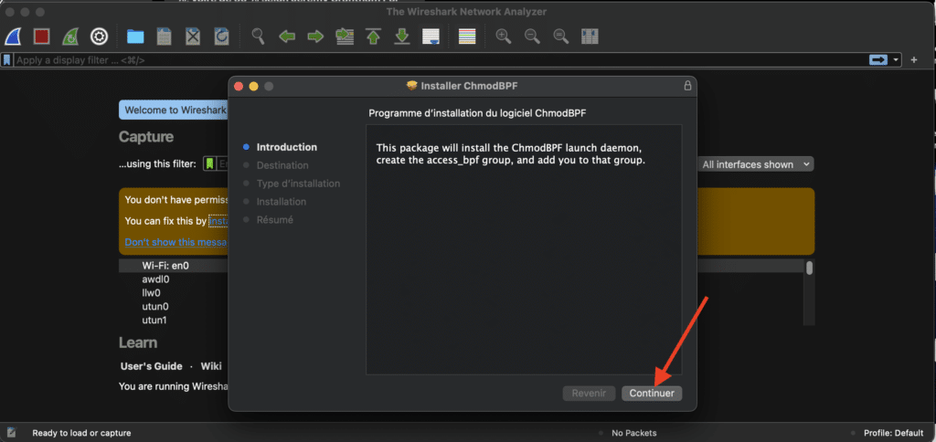
Task: Apply display filter blue arrow button
Action: pos(878,59)
